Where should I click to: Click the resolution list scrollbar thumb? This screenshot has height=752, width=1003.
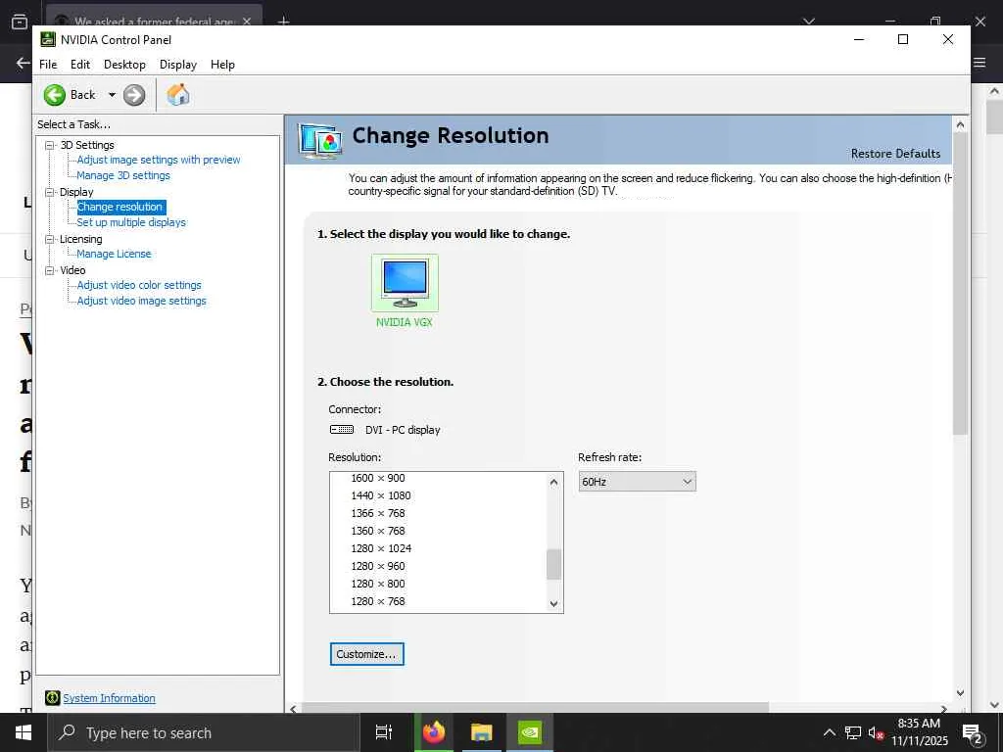pyautogui.click(x=554, y=565)
